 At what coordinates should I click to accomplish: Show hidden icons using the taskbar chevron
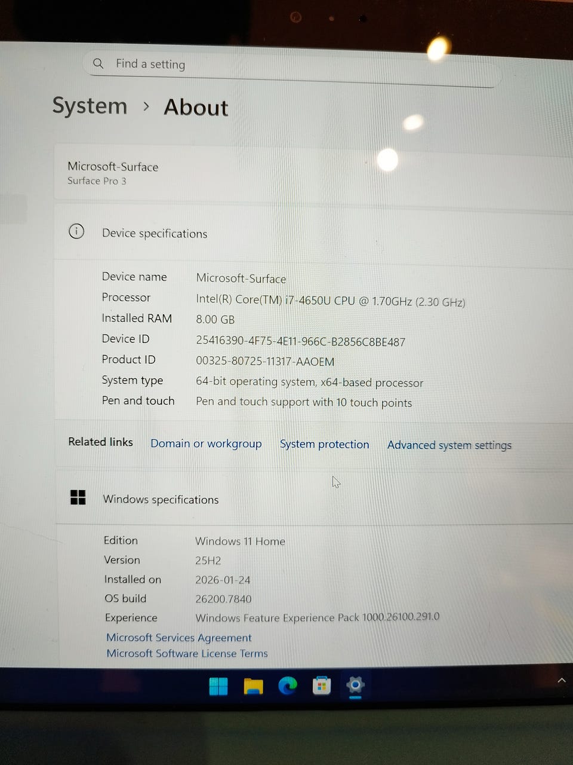562,680
